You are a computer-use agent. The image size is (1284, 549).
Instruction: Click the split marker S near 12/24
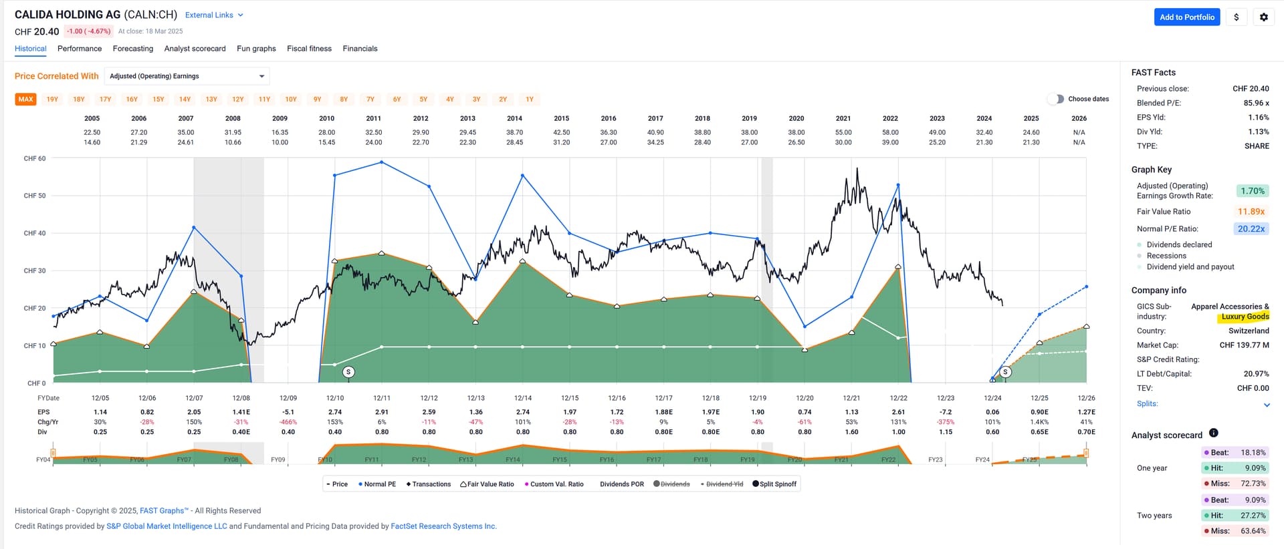1005,372
